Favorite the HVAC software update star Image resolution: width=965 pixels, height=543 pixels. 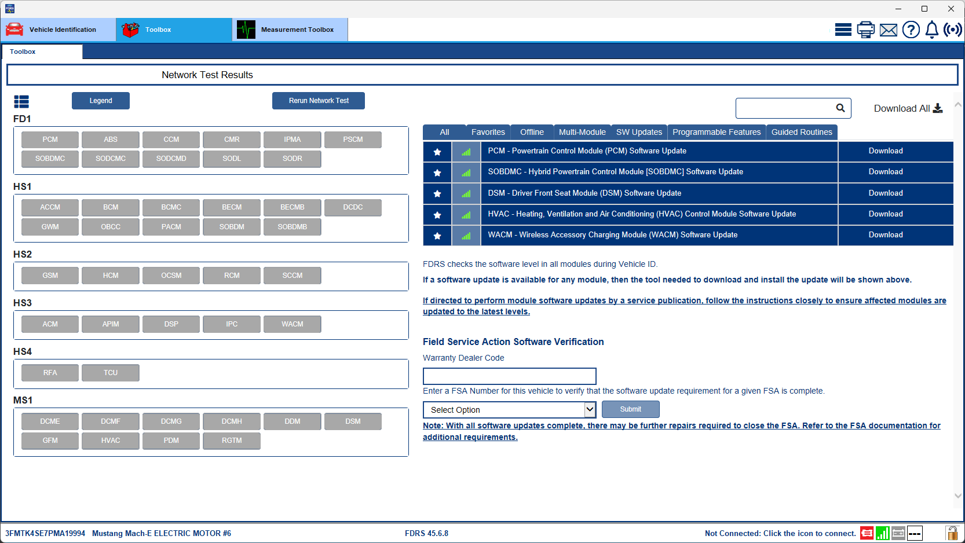tap(437, 215)
